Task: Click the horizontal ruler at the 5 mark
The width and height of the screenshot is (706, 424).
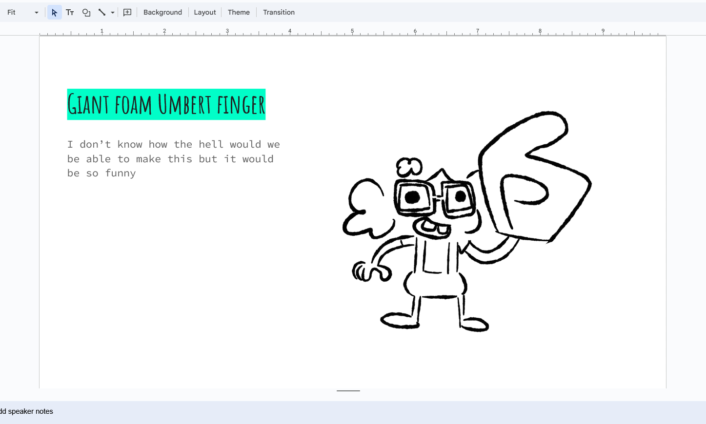Action: coord(352,32)
